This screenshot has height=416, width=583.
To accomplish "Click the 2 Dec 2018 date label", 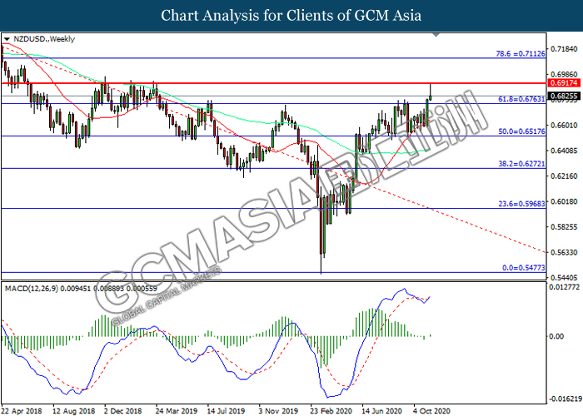I will (123, 411).
